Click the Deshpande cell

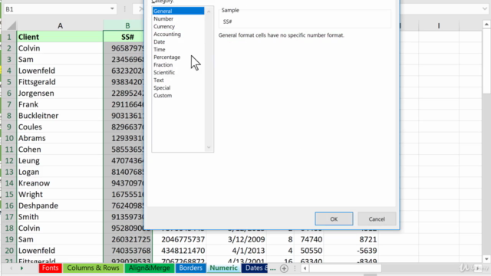point(60,205)
